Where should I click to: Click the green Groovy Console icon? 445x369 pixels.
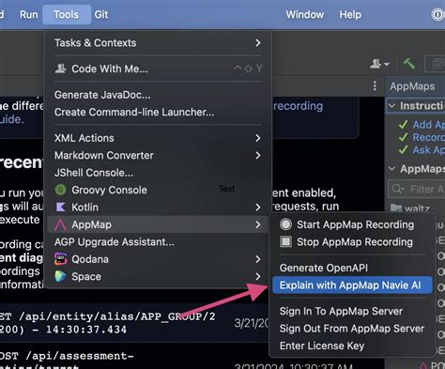click(x=60, y=190)
